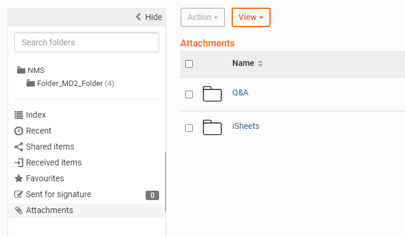Click the Index list icon

pyautogui.click(x=19, y=115)
